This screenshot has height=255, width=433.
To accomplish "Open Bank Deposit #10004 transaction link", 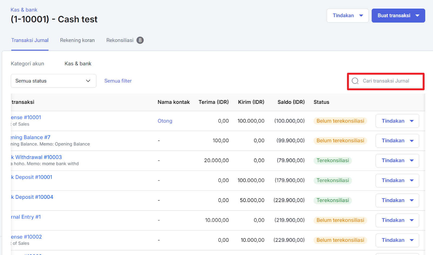I will (32, 197).
